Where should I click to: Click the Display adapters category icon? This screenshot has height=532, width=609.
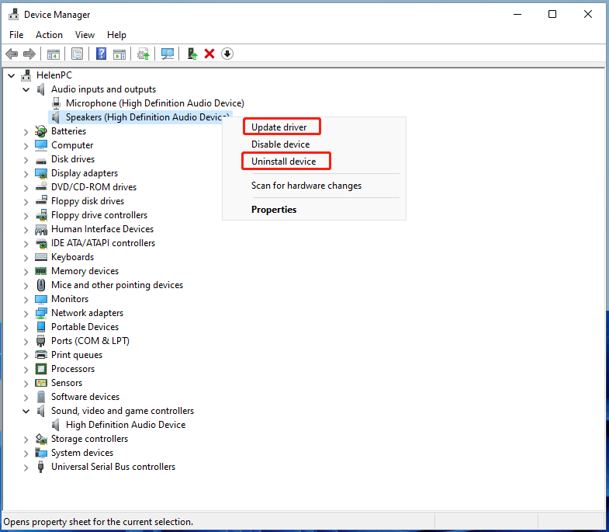[x=41, y=173]
